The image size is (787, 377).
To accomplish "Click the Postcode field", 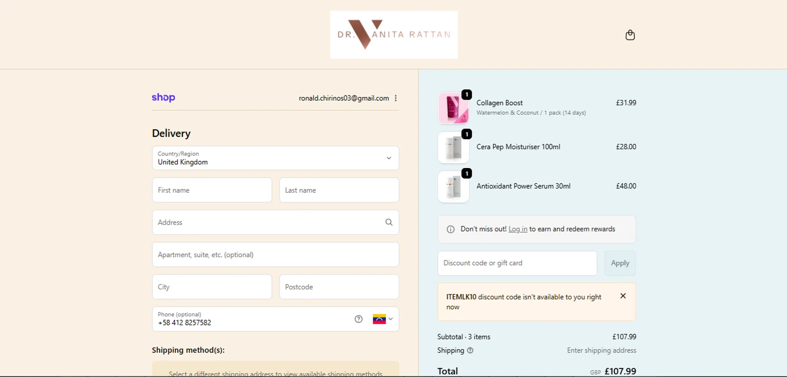I will coord(339,287).
